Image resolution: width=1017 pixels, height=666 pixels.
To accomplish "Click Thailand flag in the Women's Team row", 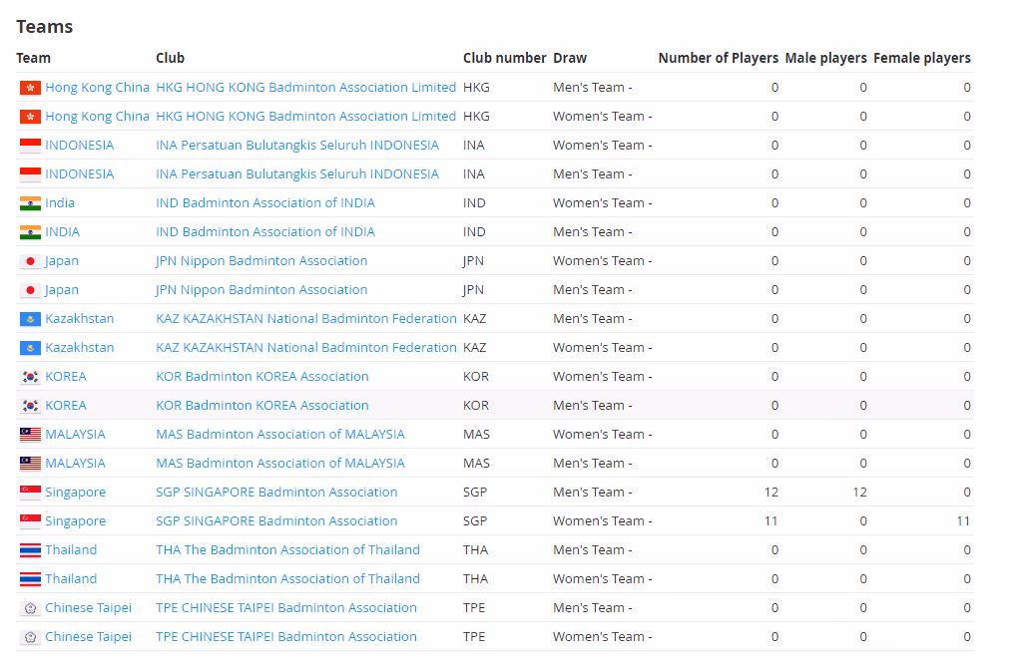I will tap(30, 579).
